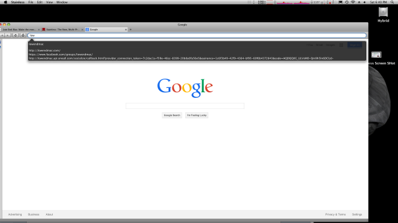
Task: Click the Google Search button
Action: coord(172,115)
